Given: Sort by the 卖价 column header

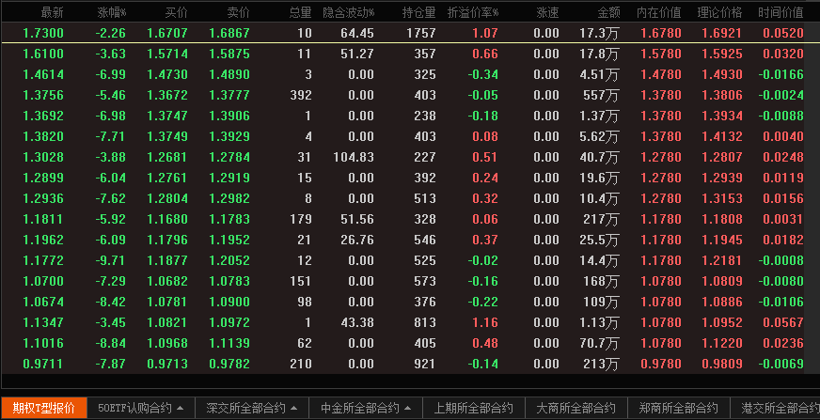Looking at the screenshot, I should tap(239, 12).
